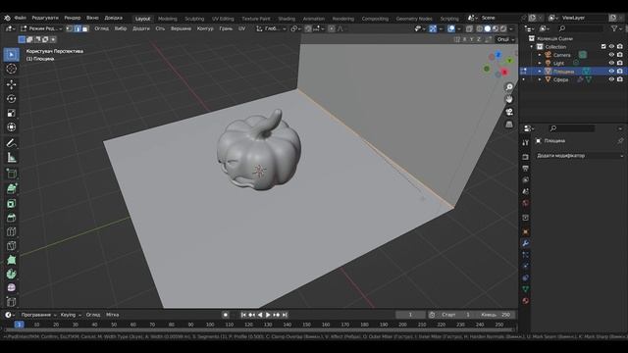Expand the Camera item in outliner
The image size is (628, 353).
point(540,55)
